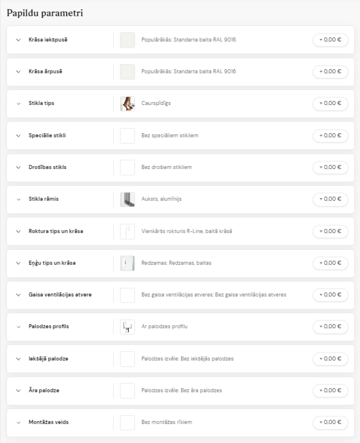Open the Roktura tips un krāsa section
Image resolution: width=360 pixels, height=443 pixels.
(x=56, y=231)
